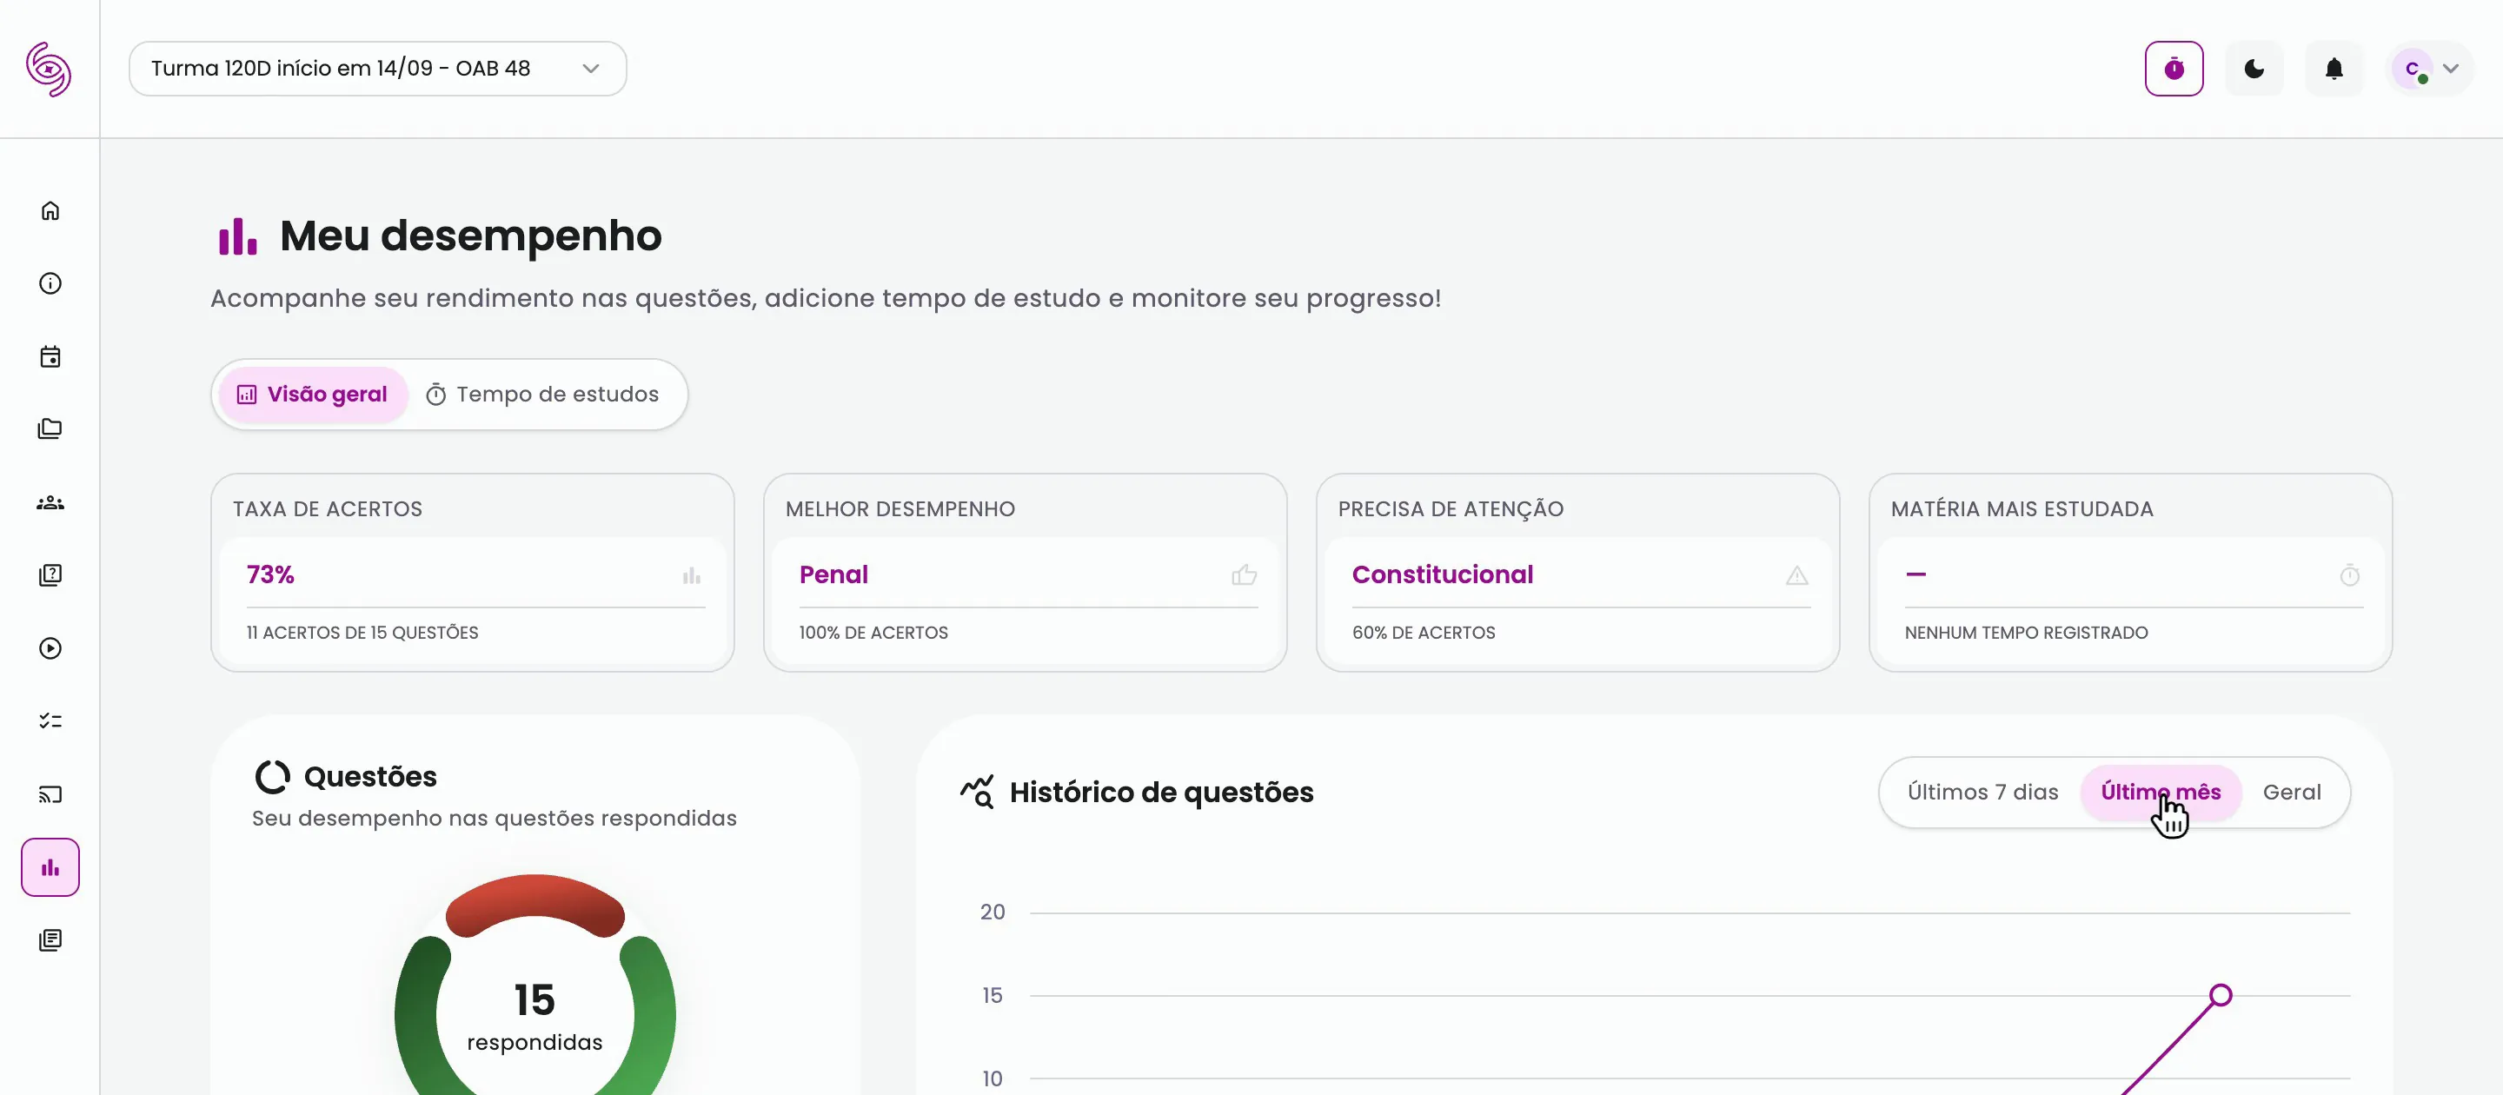Select Último mês history filter
Image resolution: width=2503 pixels, height=1095 pixels.
[2160, 792]
